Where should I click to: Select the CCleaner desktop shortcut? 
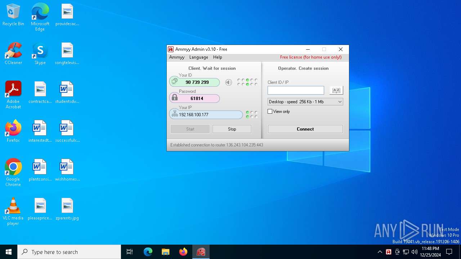click(13, 54)
